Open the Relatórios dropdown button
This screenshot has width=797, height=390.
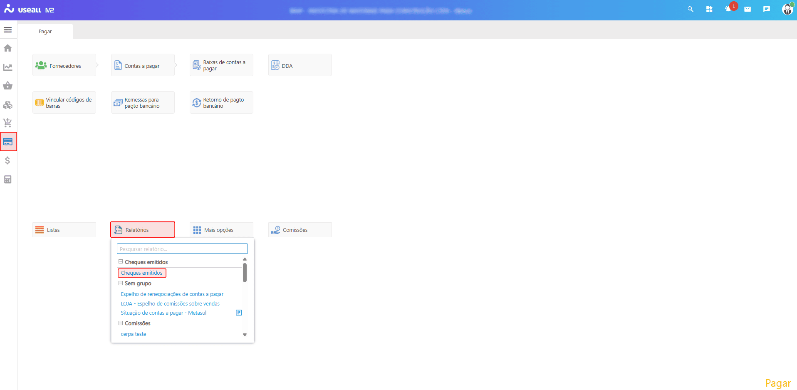click(143, 230)
